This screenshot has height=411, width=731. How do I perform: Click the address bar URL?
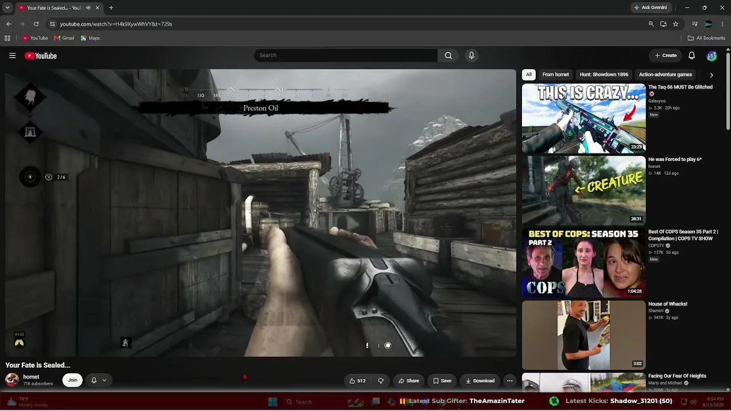pyautogui.click(x=116, y=24)
